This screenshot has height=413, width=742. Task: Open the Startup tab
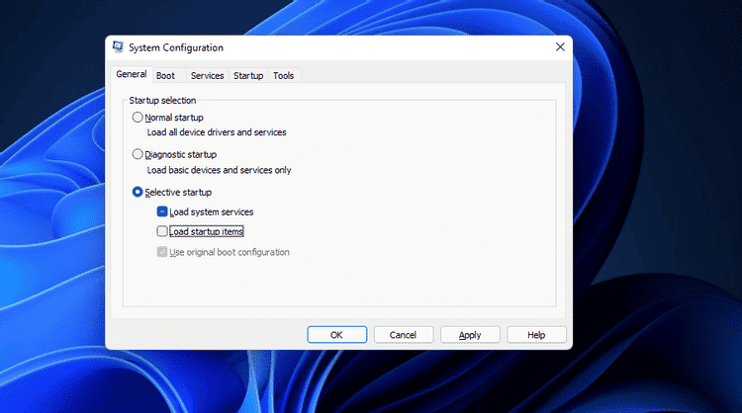[248, 76]
